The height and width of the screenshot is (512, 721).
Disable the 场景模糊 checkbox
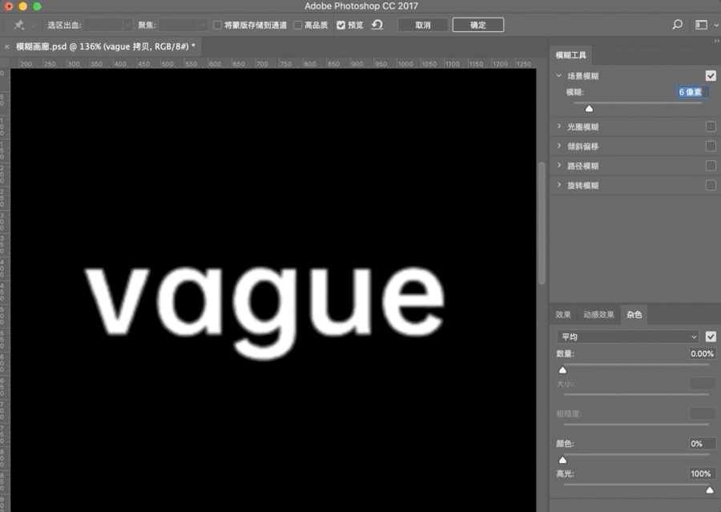pyautogui.click(x=711, y=76)
